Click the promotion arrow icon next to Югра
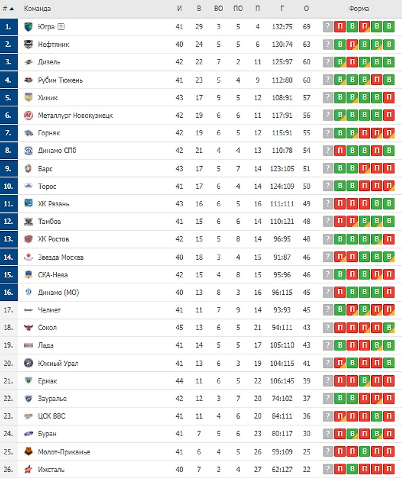The height and width of the screenshot is (478, 402). pos(61,26)
